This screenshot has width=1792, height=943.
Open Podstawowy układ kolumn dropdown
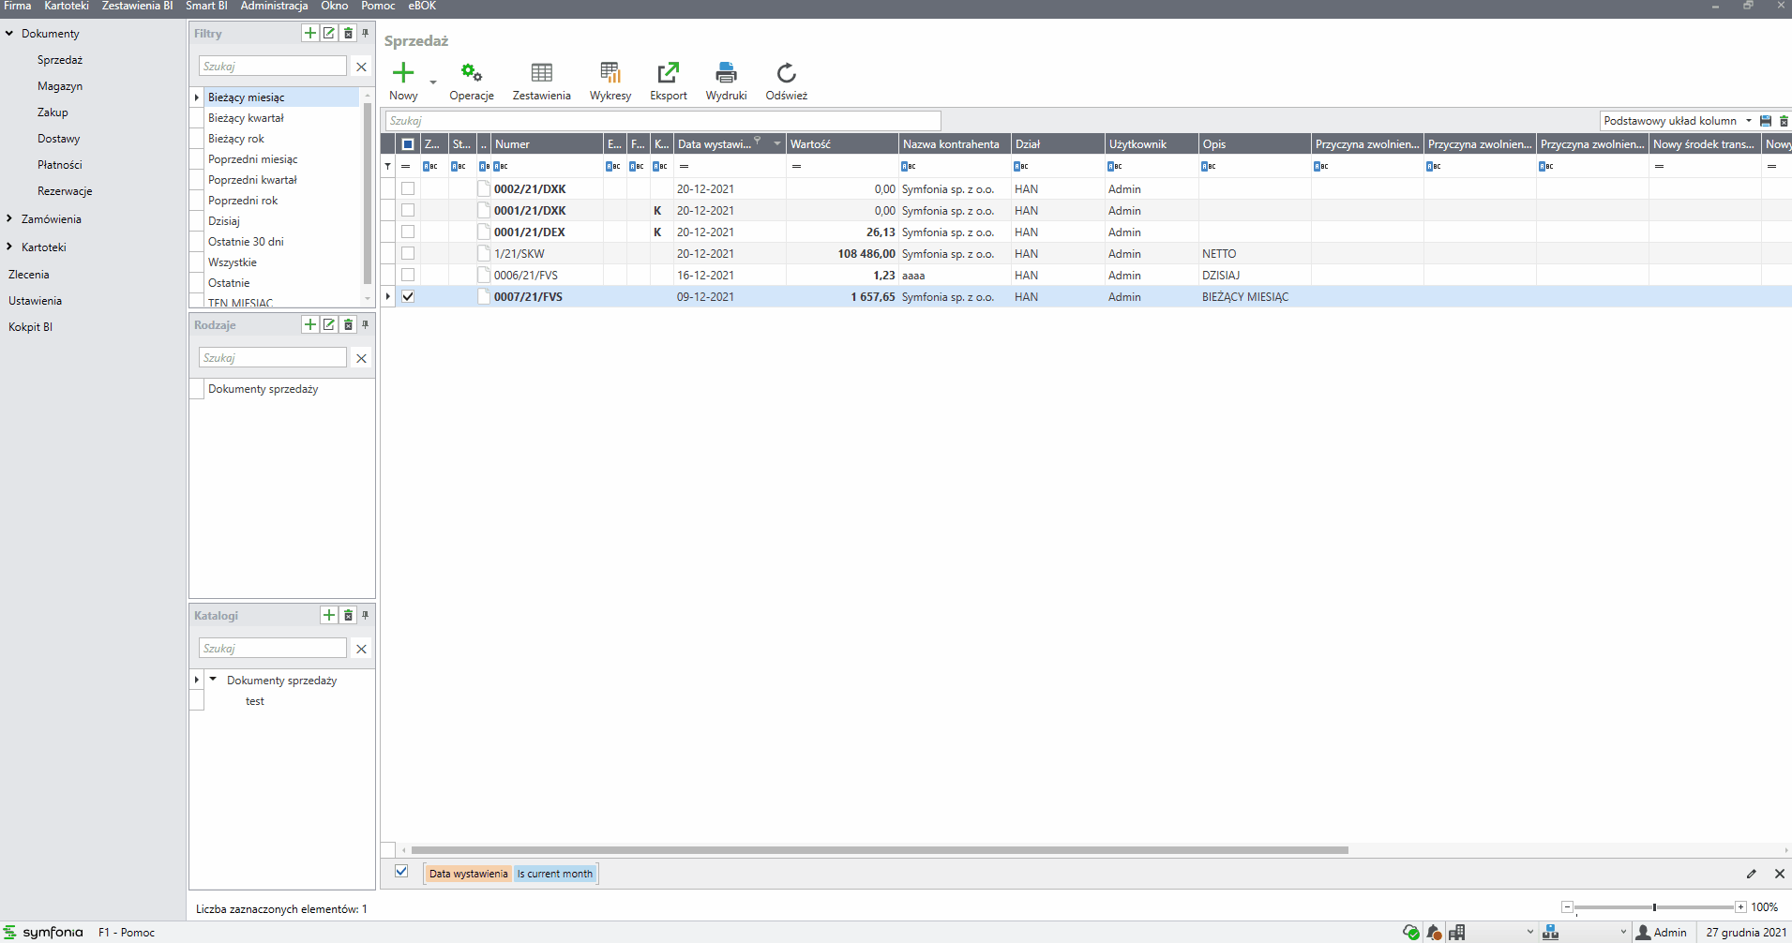point(1749,121)
